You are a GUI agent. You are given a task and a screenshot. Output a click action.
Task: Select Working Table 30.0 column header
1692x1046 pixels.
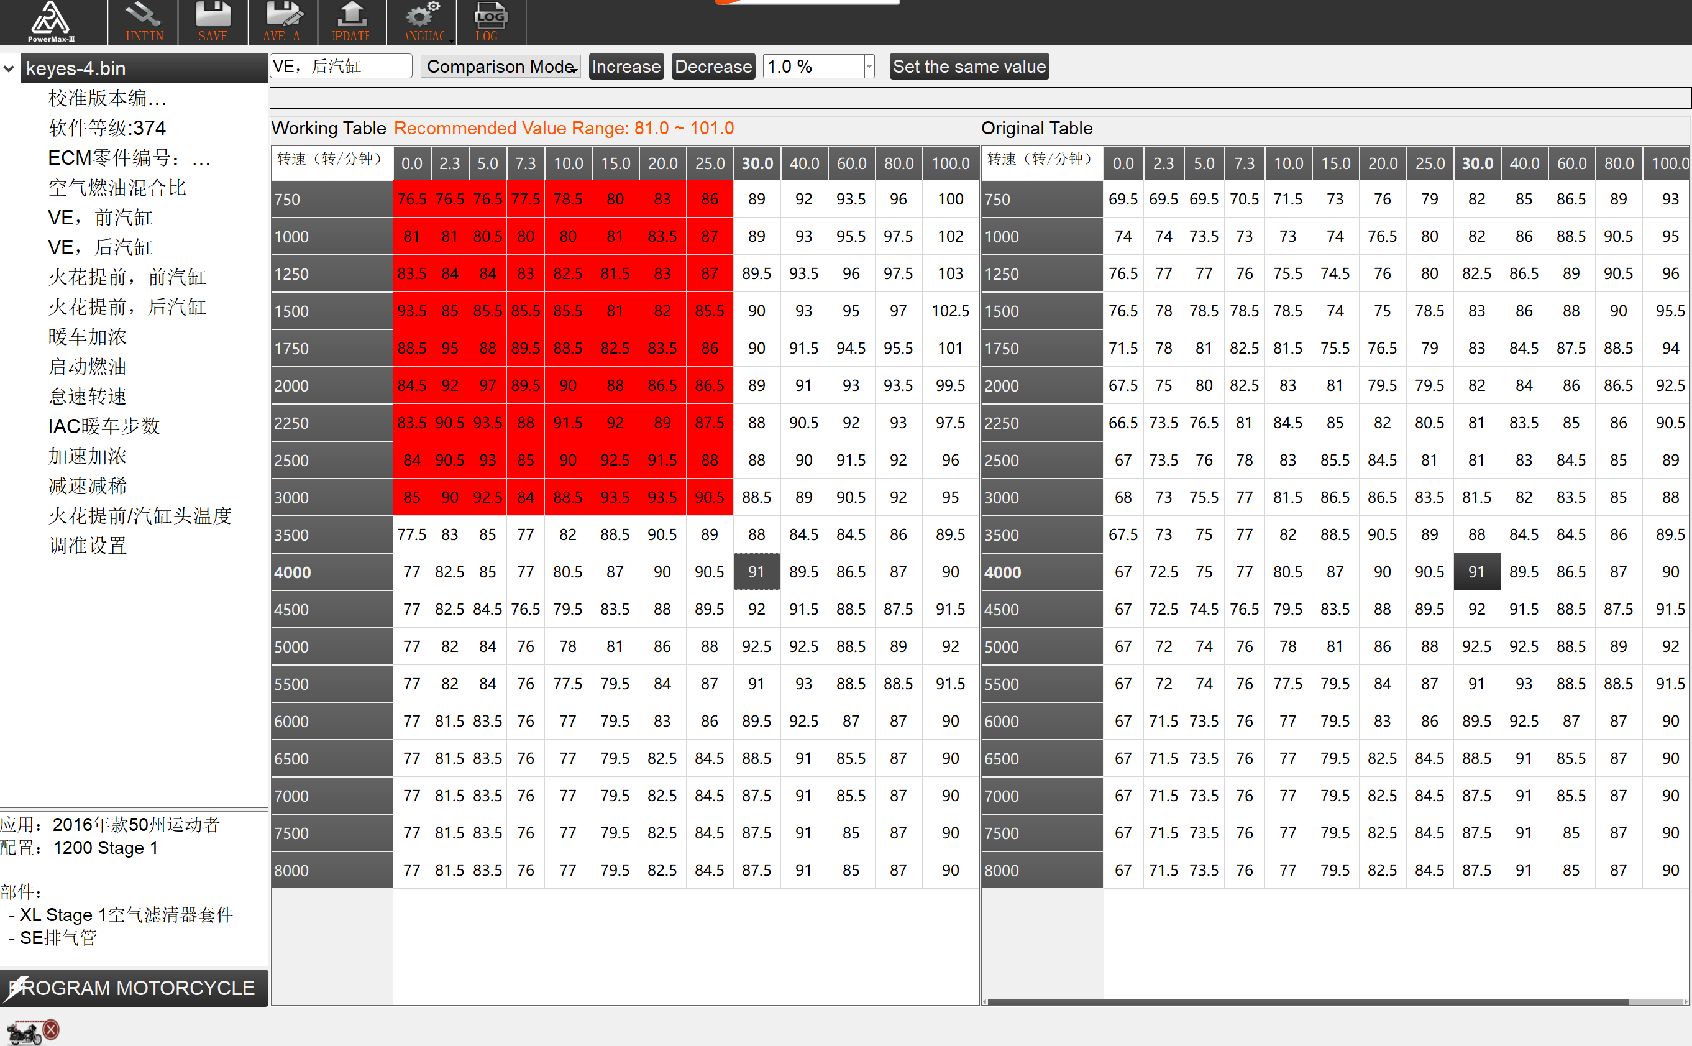point(757,163)
